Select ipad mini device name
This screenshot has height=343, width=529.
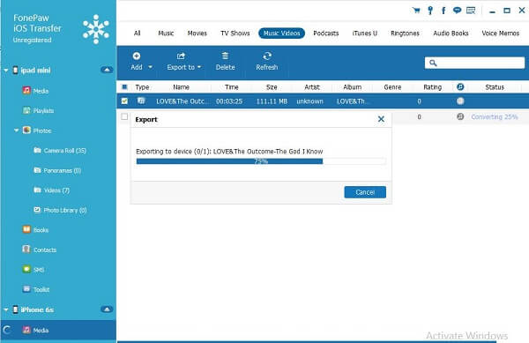pos(35,71)
